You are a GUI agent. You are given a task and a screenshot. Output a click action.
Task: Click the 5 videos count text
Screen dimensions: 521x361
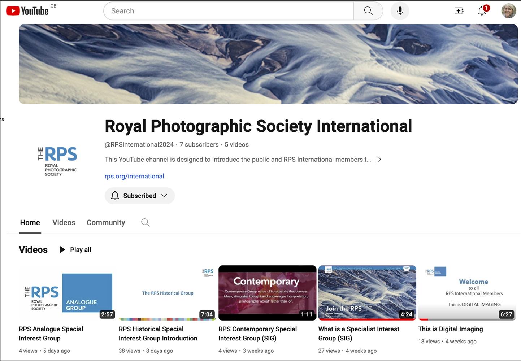point(236,144)
